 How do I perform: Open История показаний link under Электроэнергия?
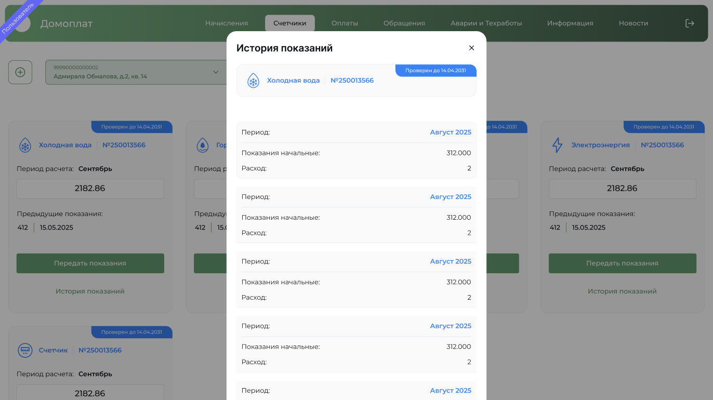tap(622, 291)
